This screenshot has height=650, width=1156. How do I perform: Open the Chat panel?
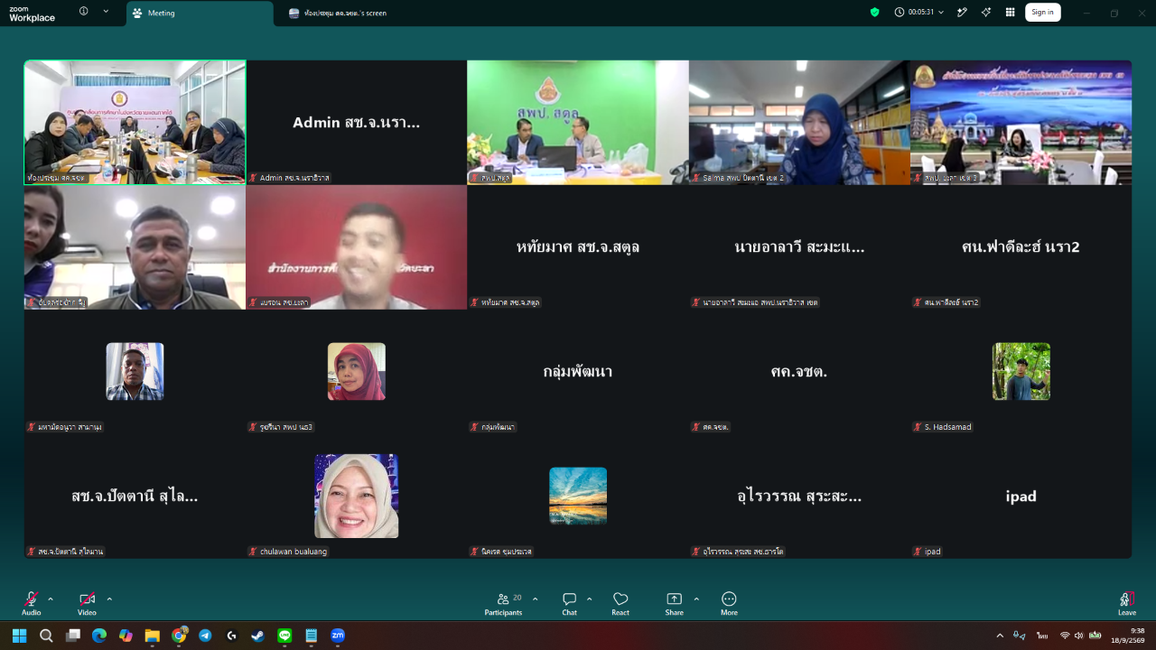point(569,604)
